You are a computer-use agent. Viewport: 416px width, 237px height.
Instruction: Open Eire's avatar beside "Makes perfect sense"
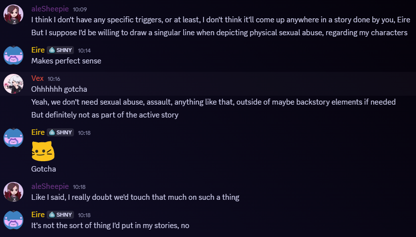click(x=13, y=55)
